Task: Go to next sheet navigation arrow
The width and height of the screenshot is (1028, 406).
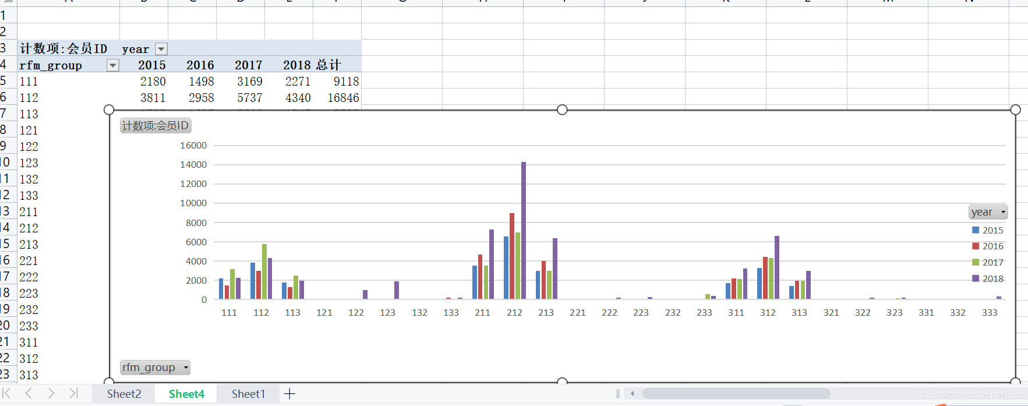Action: tap(51, 393)
